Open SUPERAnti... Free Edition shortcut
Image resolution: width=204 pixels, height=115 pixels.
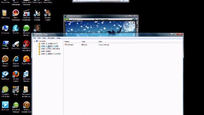click(26, 46)
